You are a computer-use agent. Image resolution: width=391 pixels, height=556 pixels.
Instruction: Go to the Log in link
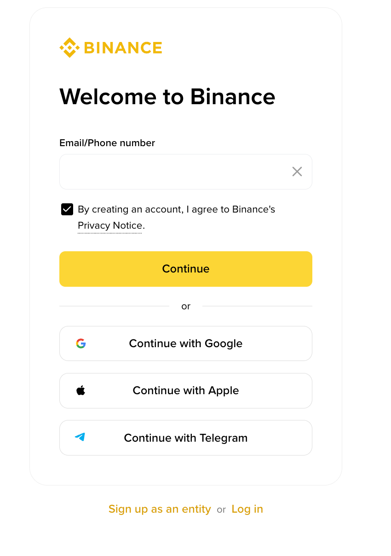247,509
